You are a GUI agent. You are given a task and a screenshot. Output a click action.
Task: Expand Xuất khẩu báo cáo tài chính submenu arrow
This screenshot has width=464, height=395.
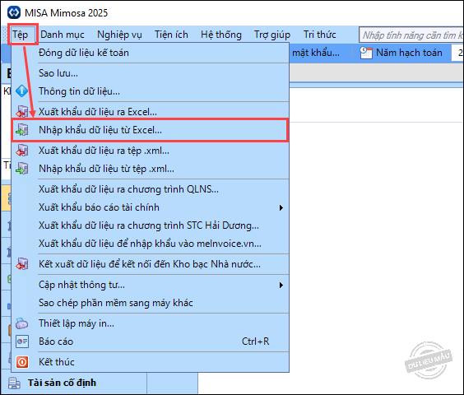(281, 208)
